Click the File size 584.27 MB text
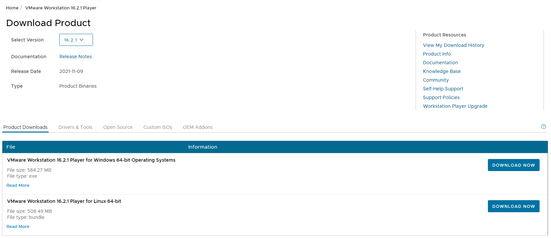 coord(29,170)
